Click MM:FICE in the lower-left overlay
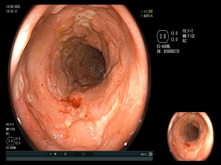Image resolution: width=221 pixels, height=165 pixels. tap(10, 129)
